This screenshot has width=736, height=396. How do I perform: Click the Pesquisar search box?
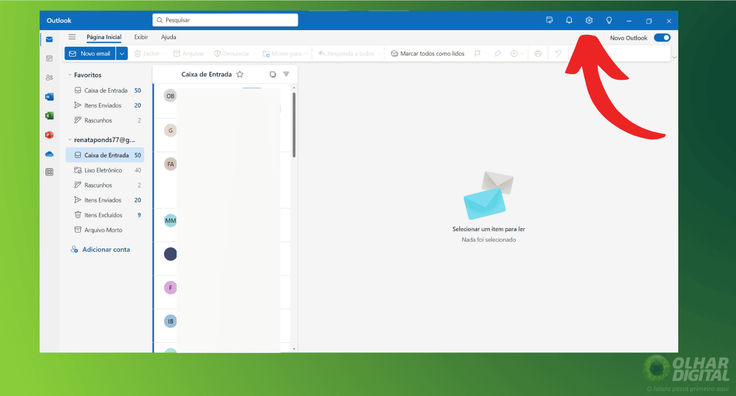225,20
